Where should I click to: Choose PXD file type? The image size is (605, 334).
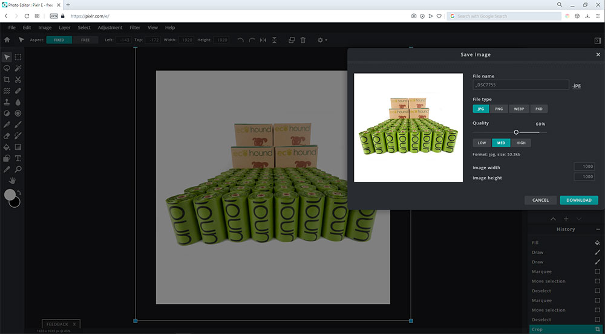coord(539,109)
